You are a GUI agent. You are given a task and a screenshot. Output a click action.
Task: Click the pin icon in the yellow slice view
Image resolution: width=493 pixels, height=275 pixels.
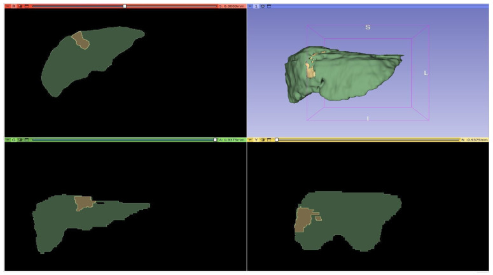pos(250,139)
